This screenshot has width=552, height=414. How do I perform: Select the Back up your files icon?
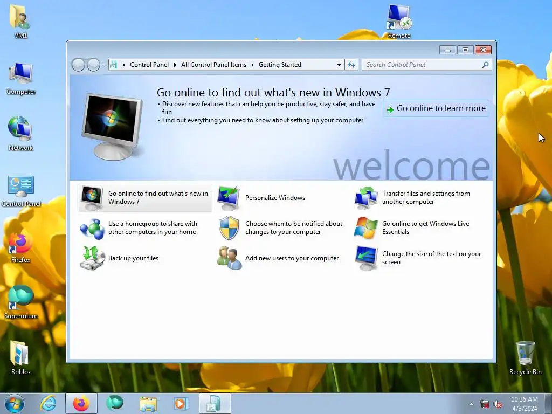(92, 258)
